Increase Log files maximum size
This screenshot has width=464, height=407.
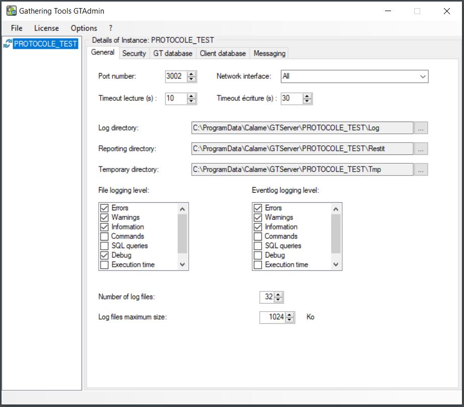pos(289,315)
